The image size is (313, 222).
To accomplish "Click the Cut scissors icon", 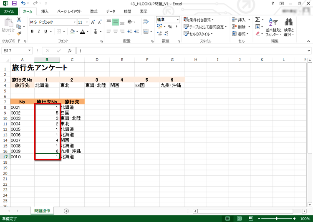I will coord(19,20).
